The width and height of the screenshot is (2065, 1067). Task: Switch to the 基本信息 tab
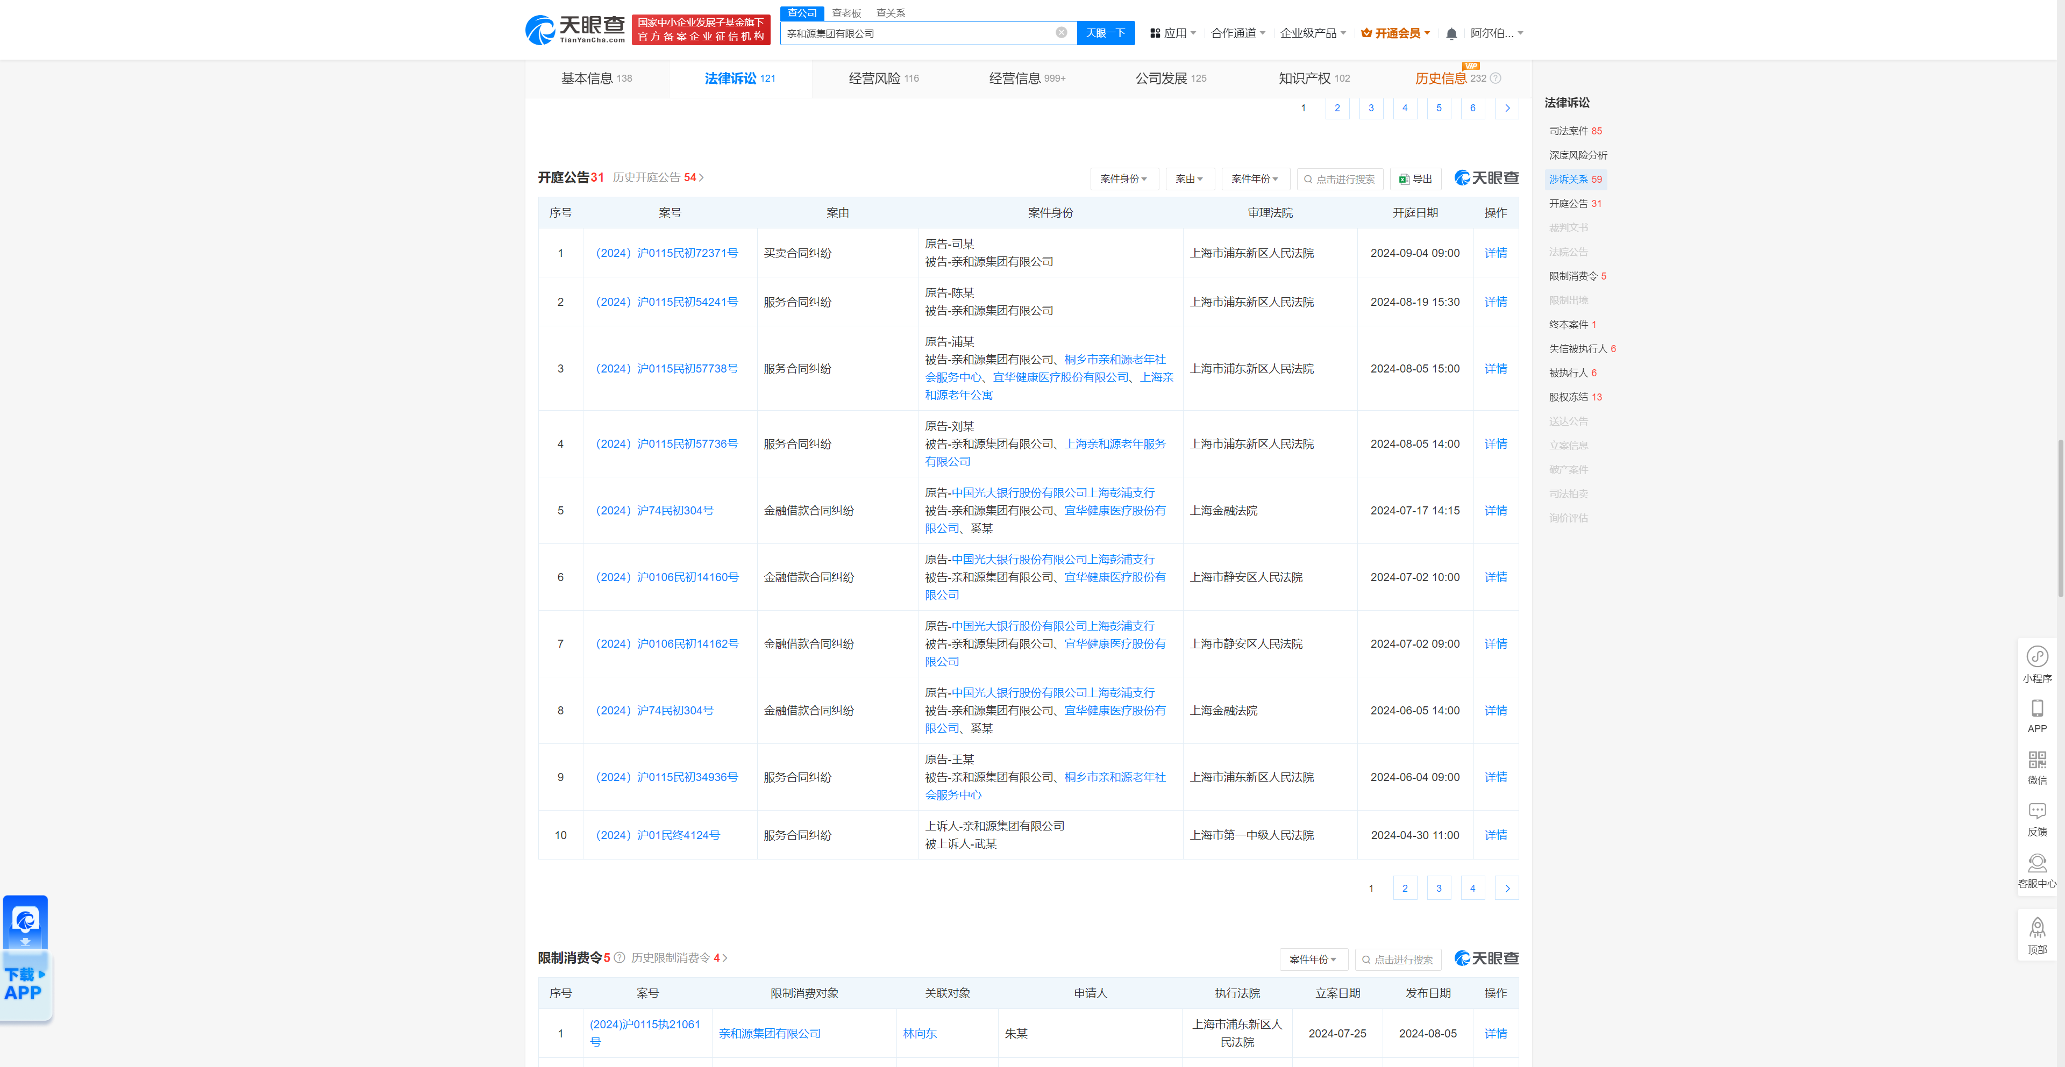tap(596, 78)
